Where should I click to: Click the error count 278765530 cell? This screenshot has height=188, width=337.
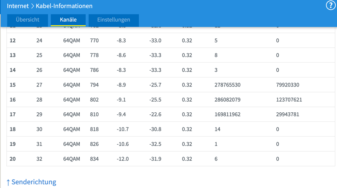click(x=227, y=85)
